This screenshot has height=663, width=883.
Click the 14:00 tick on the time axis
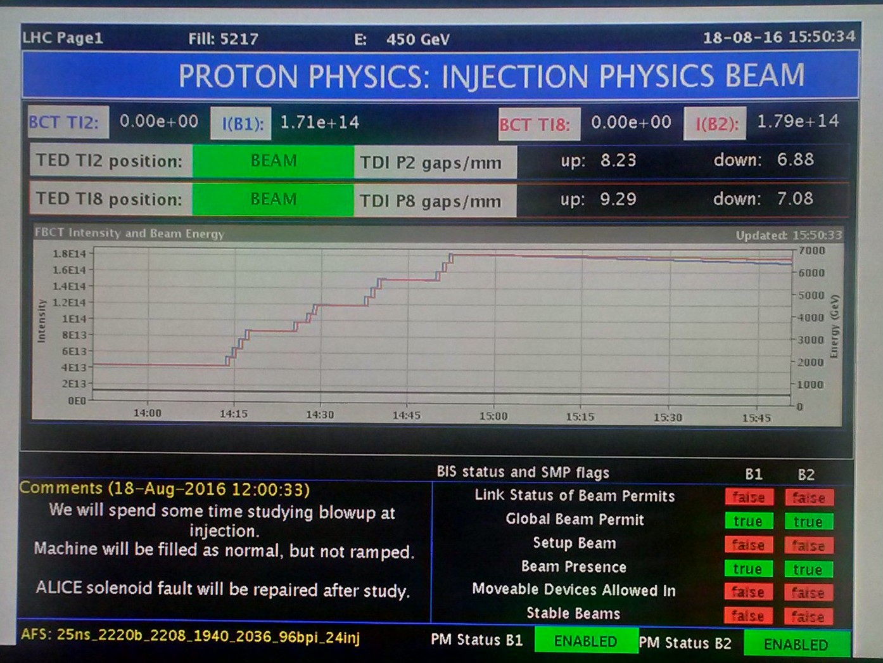pos(148,413)
